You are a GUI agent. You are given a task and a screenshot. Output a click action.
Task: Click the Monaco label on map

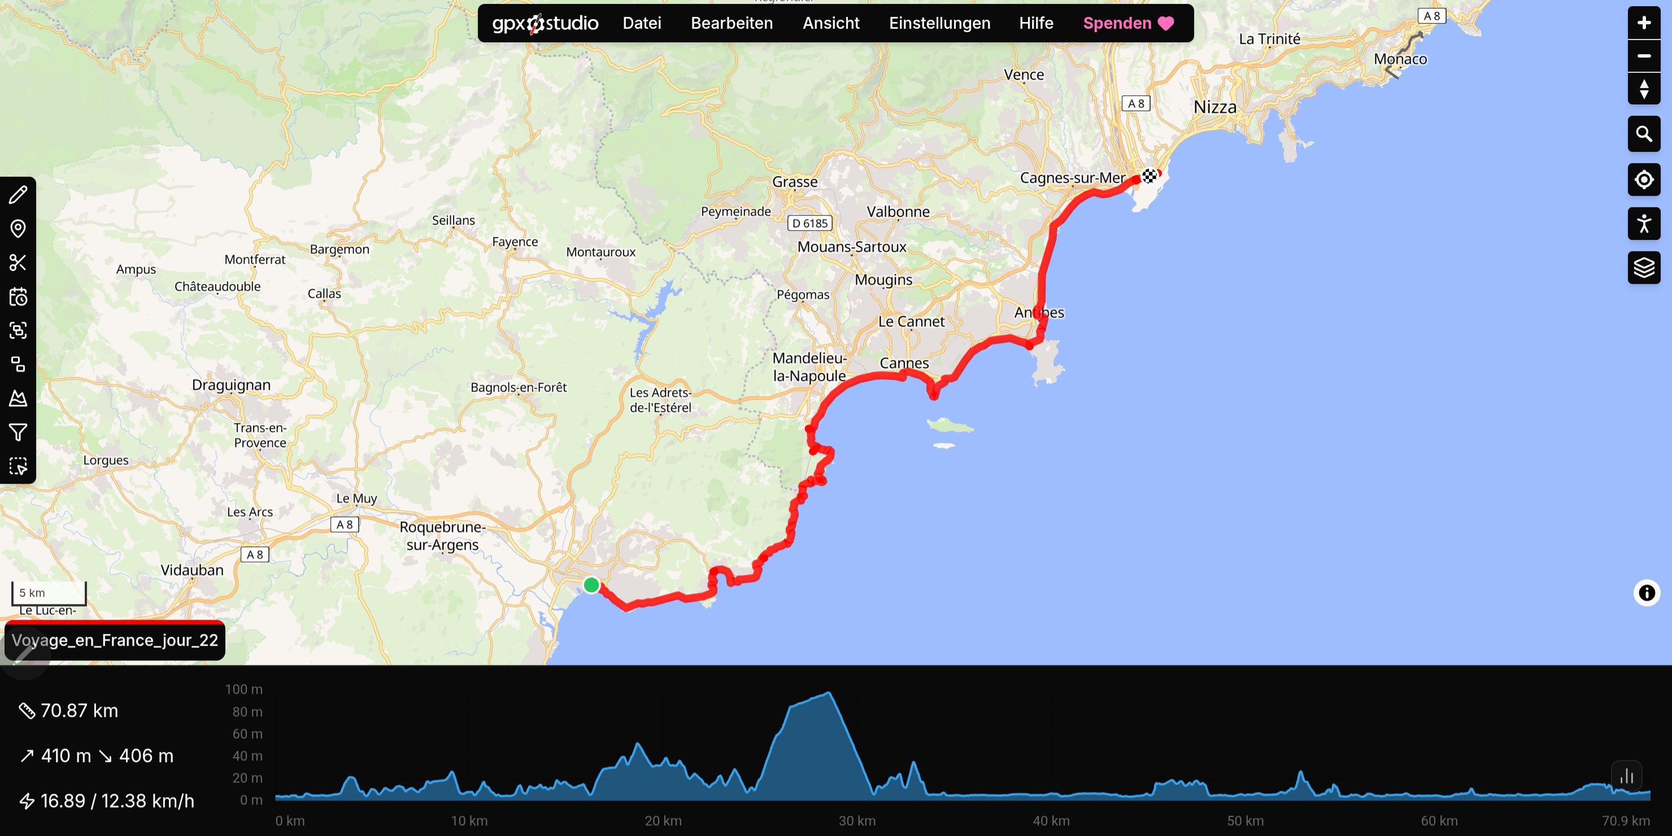[x=1401, y=59]
